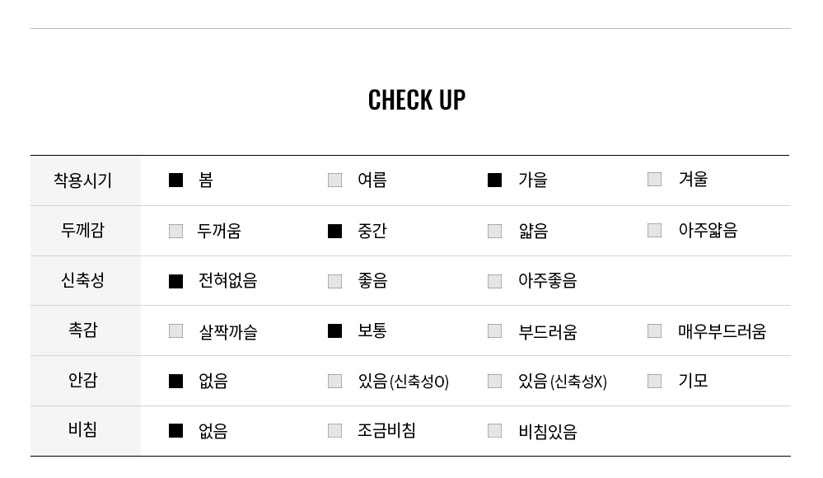Uncheck the 봄 season checkbox
823x478 pixels.
point(175,180)
